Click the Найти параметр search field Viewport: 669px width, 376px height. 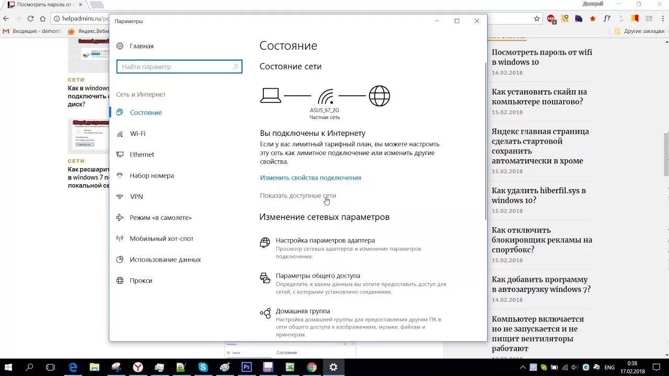point(179,67)
